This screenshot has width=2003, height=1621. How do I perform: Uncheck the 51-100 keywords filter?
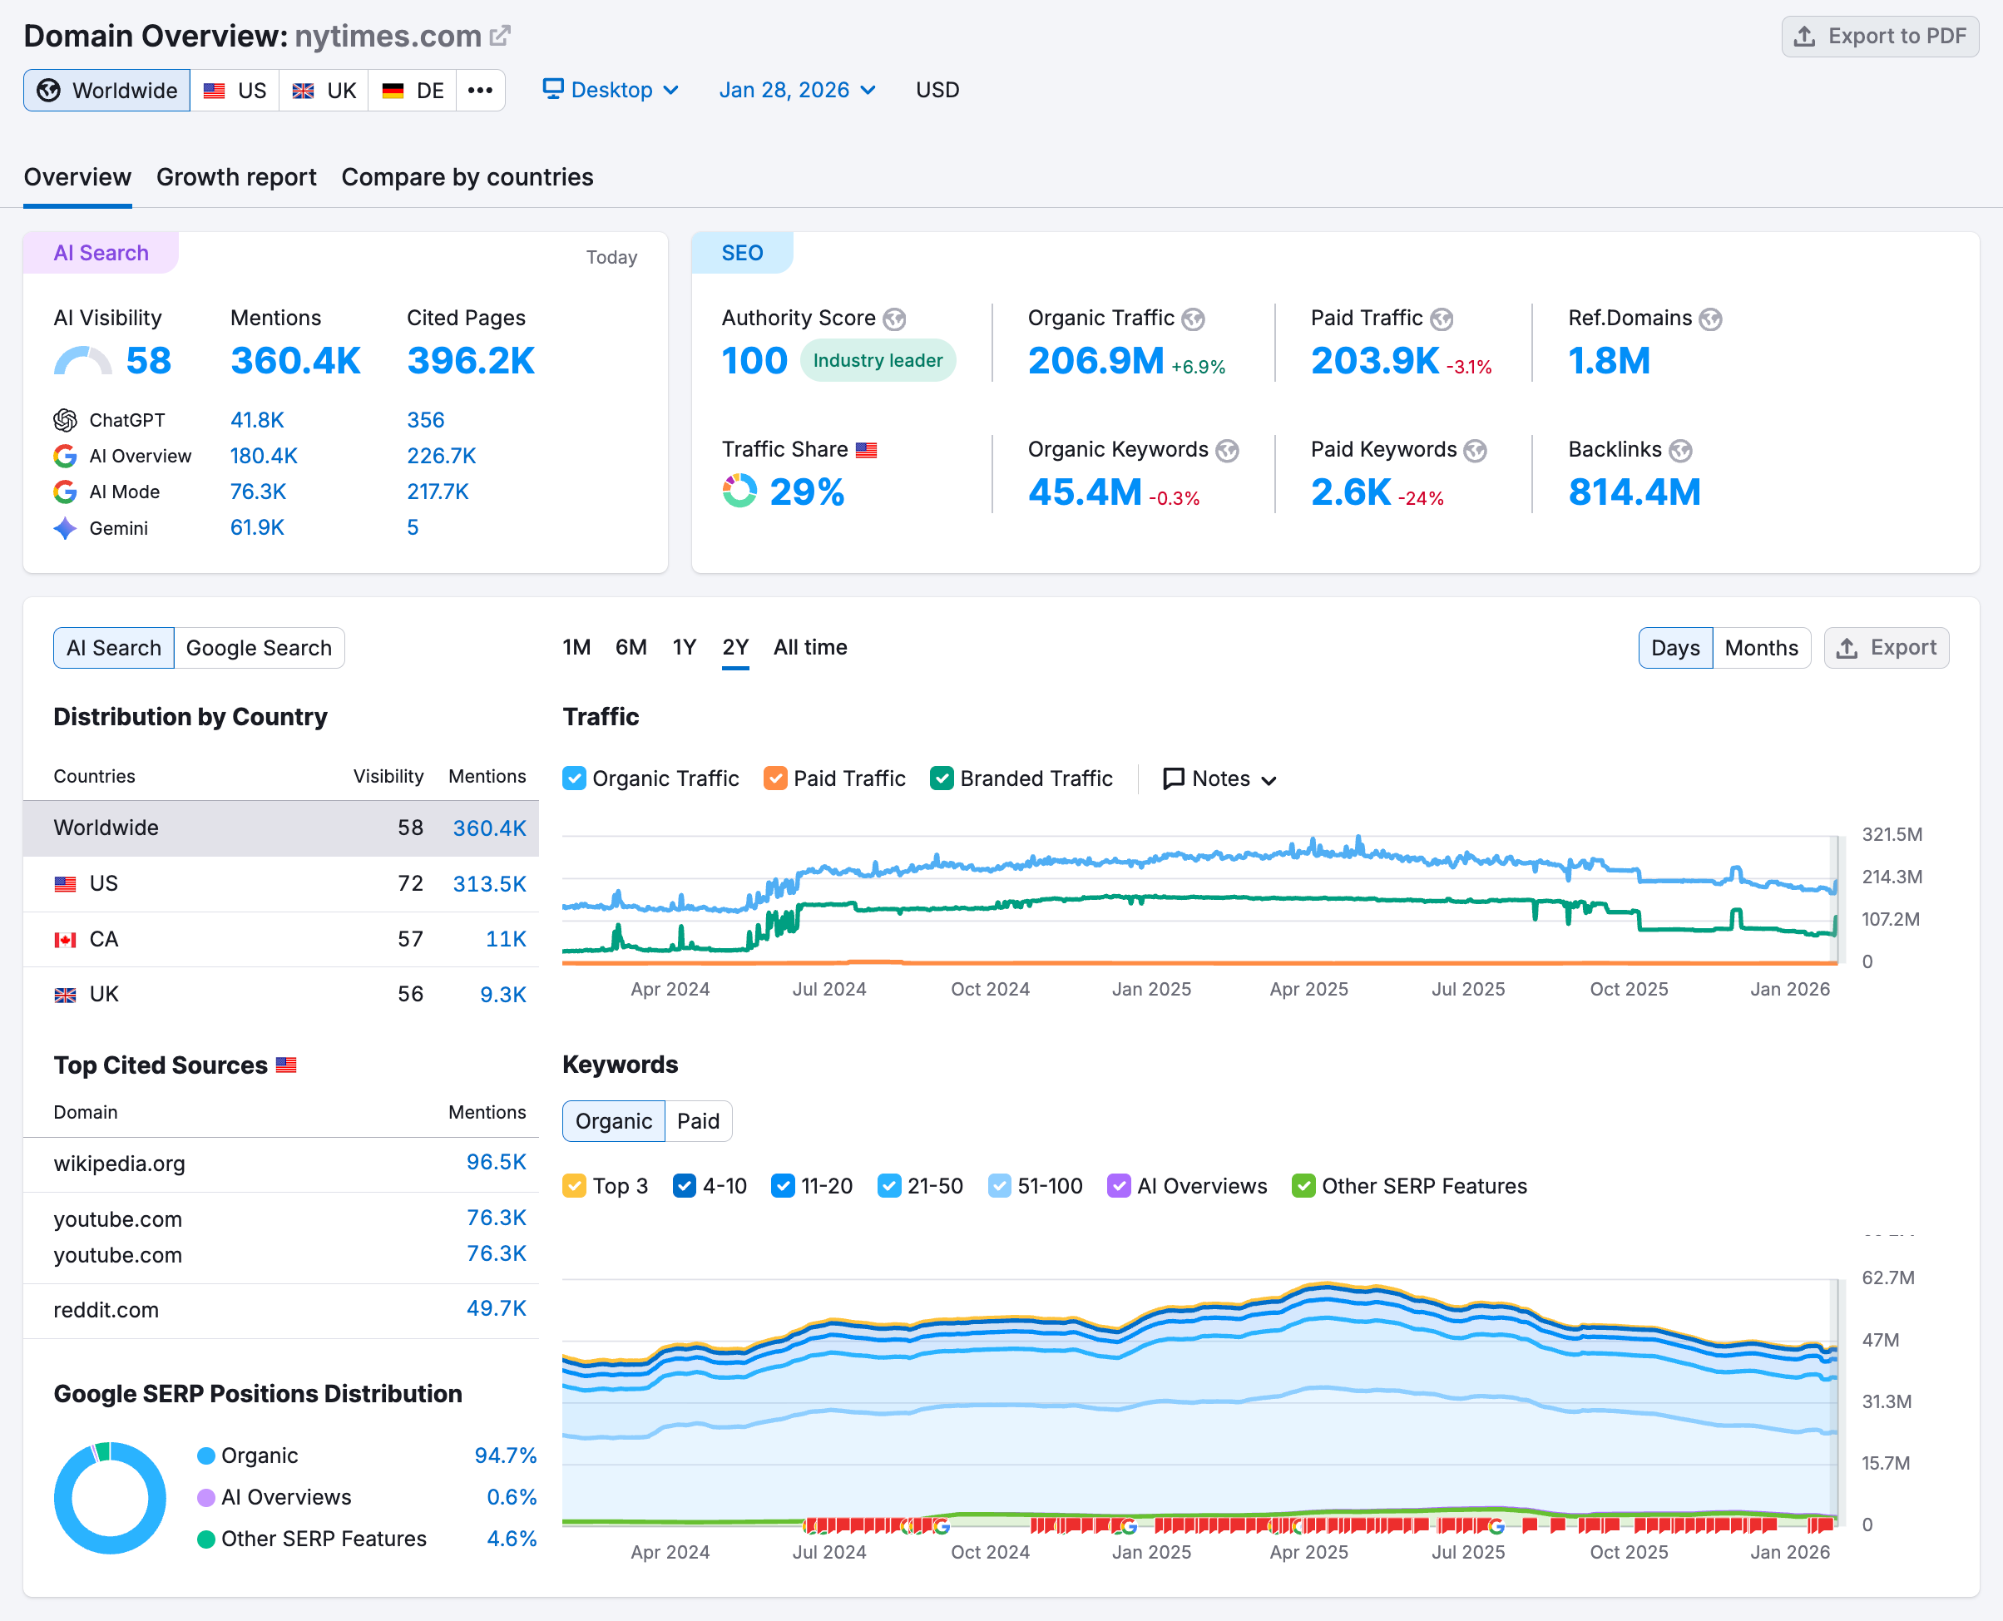(x=999, y=1186)
